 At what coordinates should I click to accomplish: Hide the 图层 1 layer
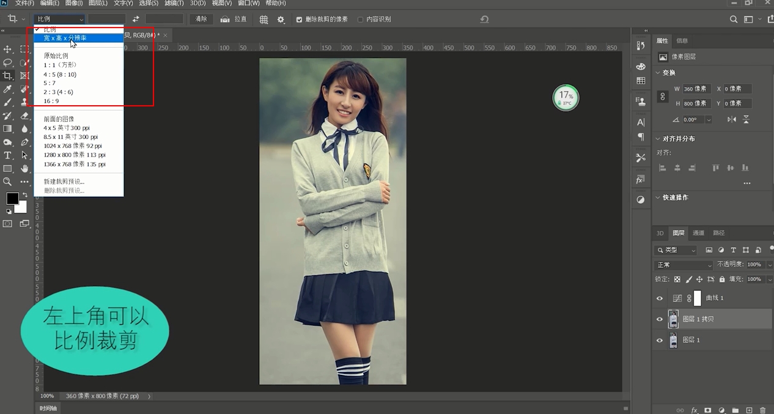pos(659,340)
